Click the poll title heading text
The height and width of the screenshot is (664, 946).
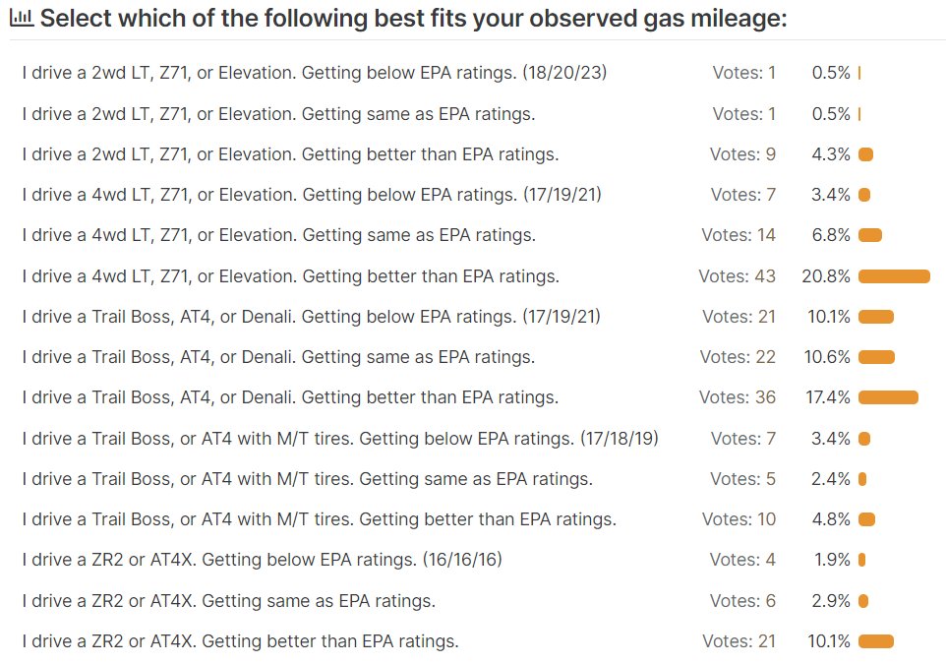coord(413,18)
